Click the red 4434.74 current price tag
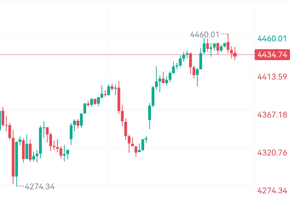Image resolution: width=290 pixels, height=199 pixels. point(272,55)
